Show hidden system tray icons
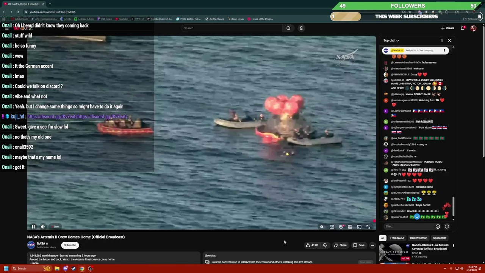485x273 pixels. pos(445,268)
